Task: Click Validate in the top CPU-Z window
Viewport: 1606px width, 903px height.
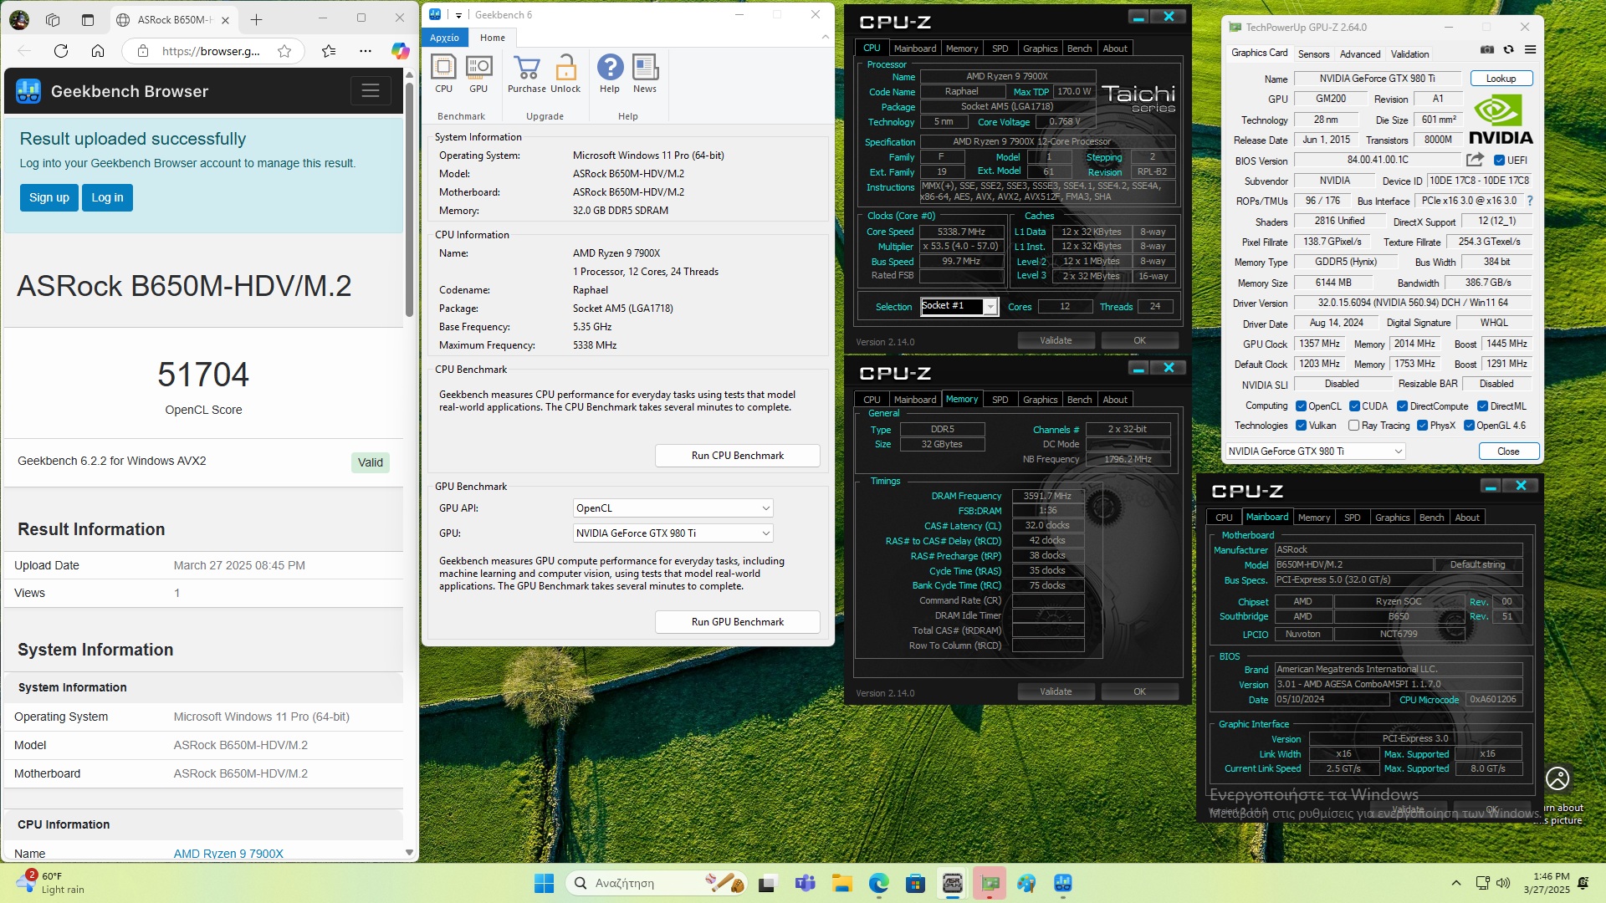Action: [x=1056, y=340]
